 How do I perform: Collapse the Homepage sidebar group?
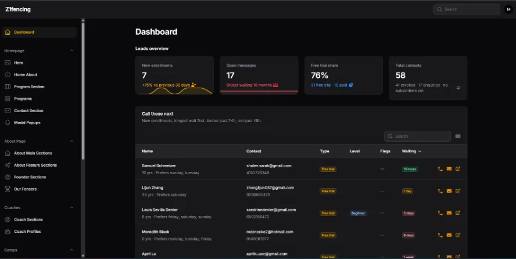71,51
